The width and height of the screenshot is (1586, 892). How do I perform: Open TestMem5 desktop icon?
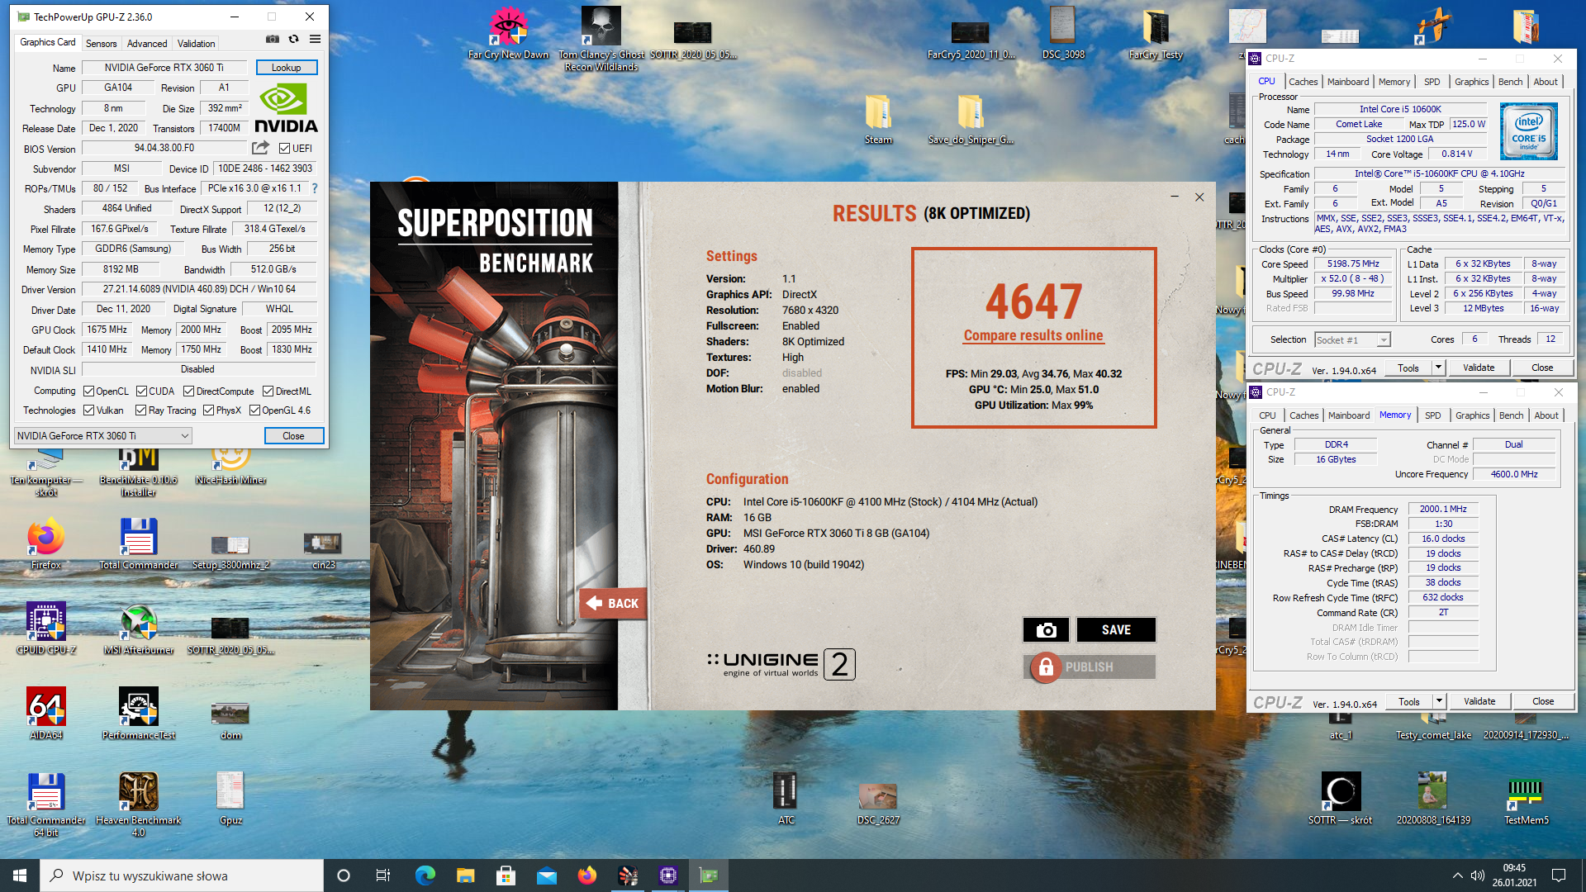[1526, 799]
